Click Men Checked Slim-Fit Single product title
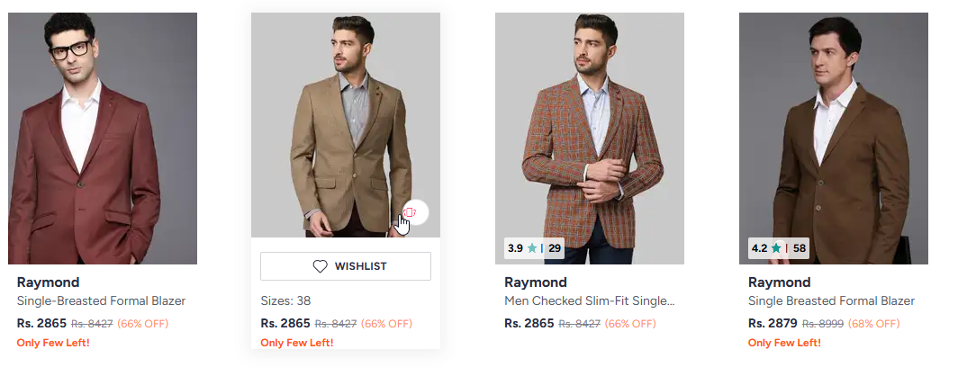958x376 pixels. coord(589,301)
